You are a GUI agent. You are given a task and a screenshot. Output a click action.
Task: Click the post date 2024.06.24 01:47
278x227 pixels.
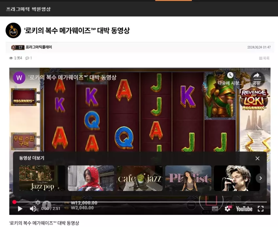(x=259, y=47)
